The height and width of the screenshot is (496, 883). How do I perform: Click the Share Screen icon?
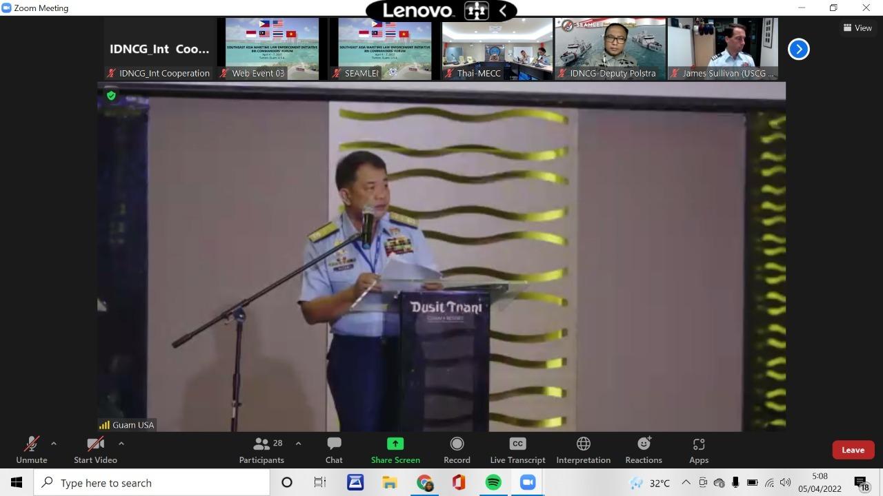395,444
